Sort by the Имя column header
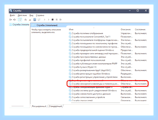This screenshot has height=120, width=158. [x=71, y=29]
